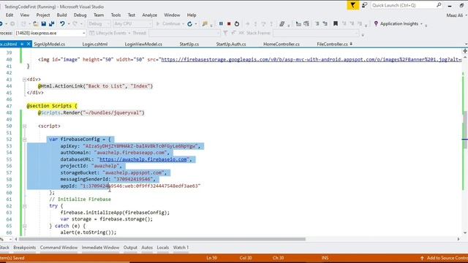This screenshot has width=468, height=263.
Task: Open the Help menu
Action: [192, 15]
